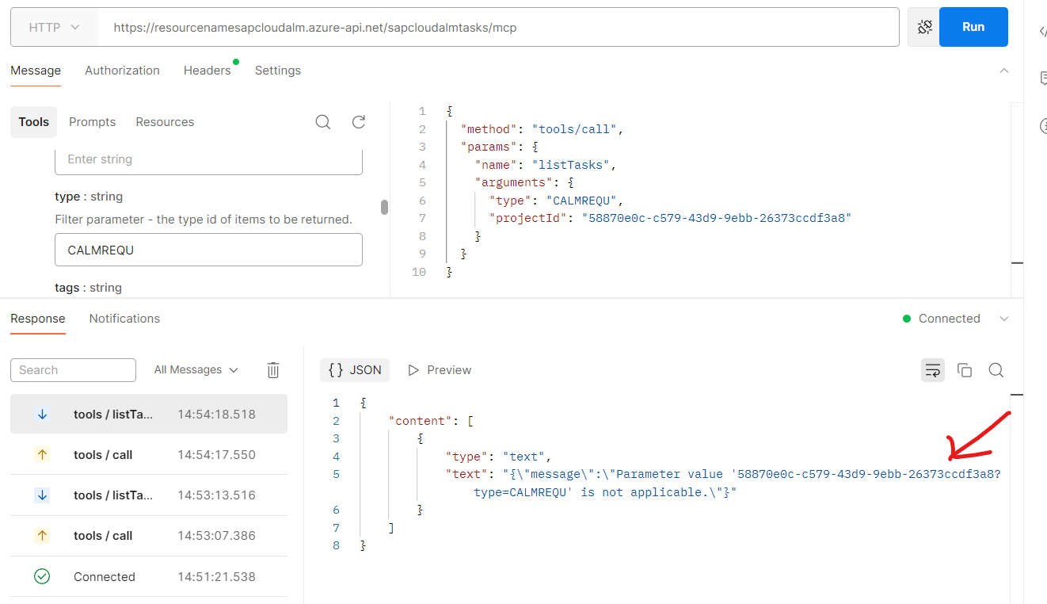Refresh the tools list
Screen dimensions: 1047x604
click(x=358, y=121)
